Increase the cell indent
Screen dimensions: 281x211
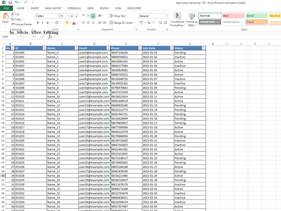[x=105, y=23]
